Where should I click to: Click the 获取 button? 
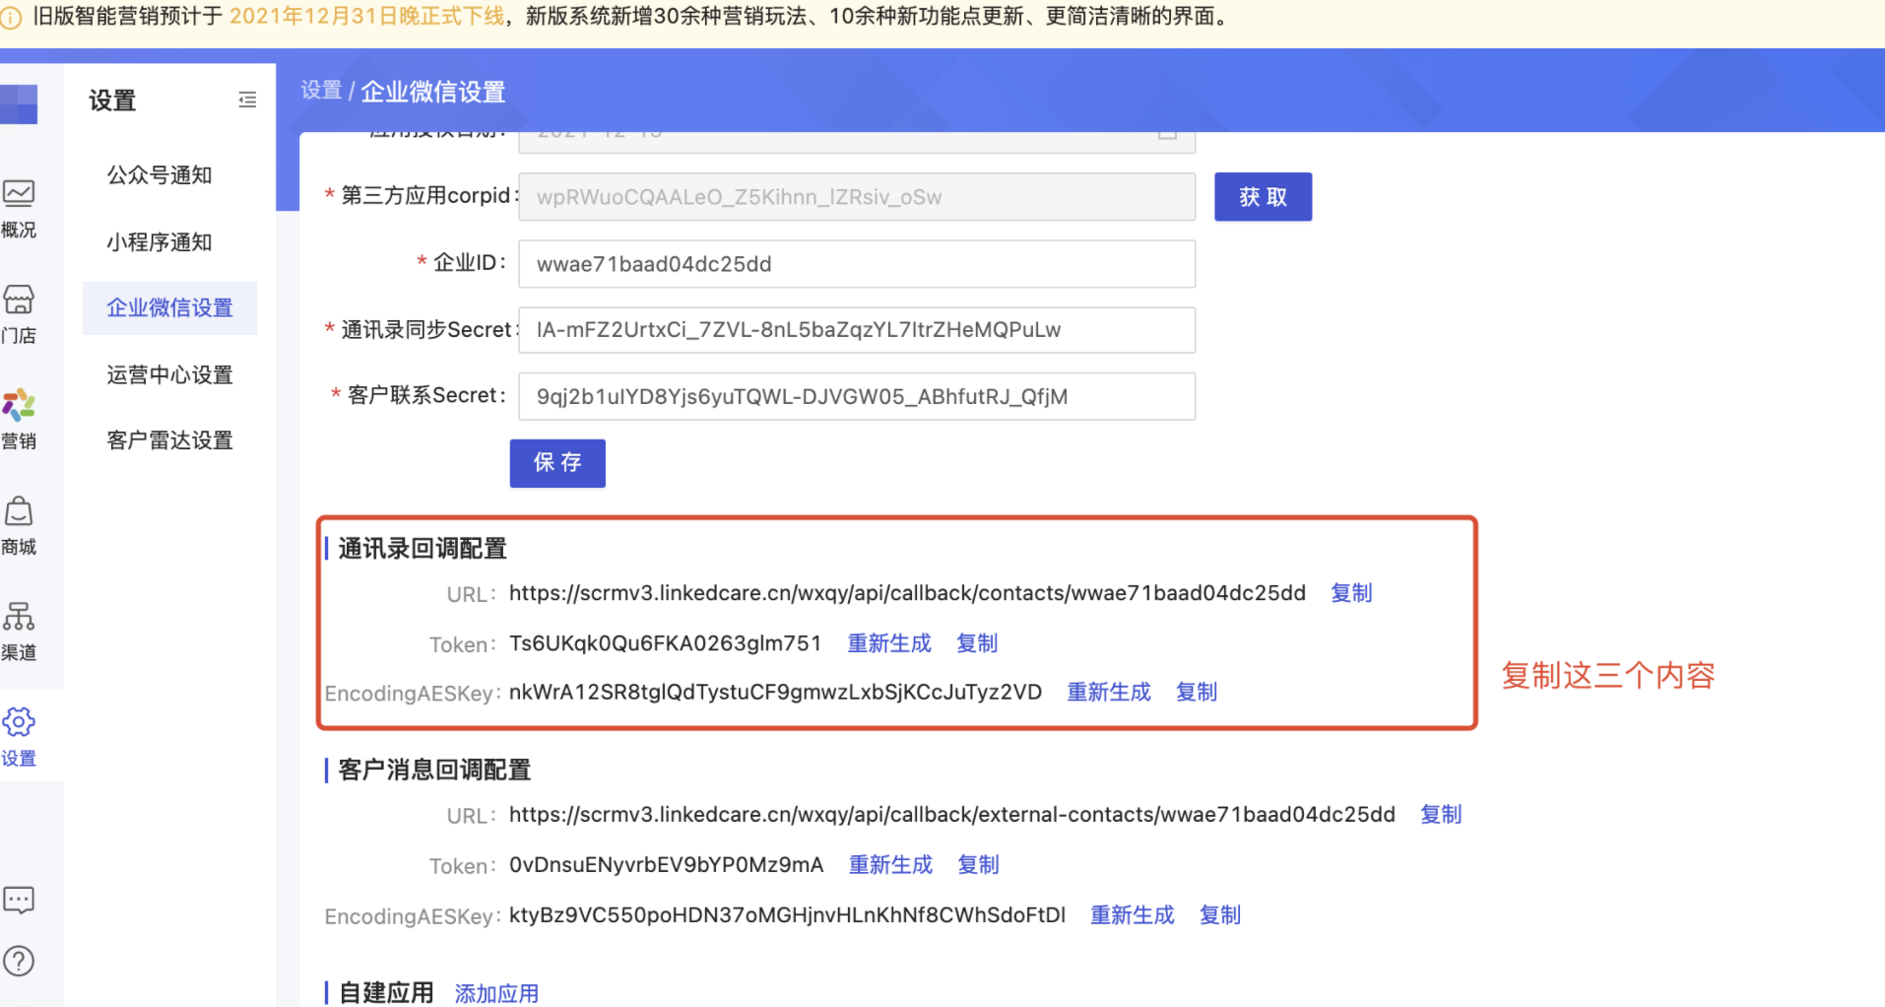1263,197
